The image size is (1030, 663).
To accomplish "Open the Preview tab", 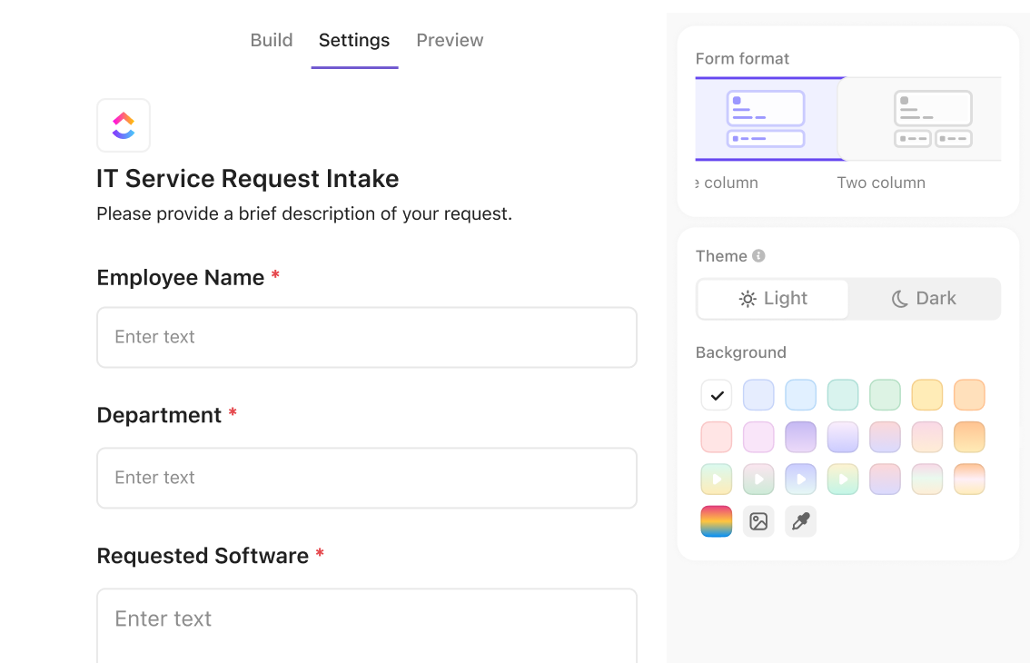I will [450, 40].
